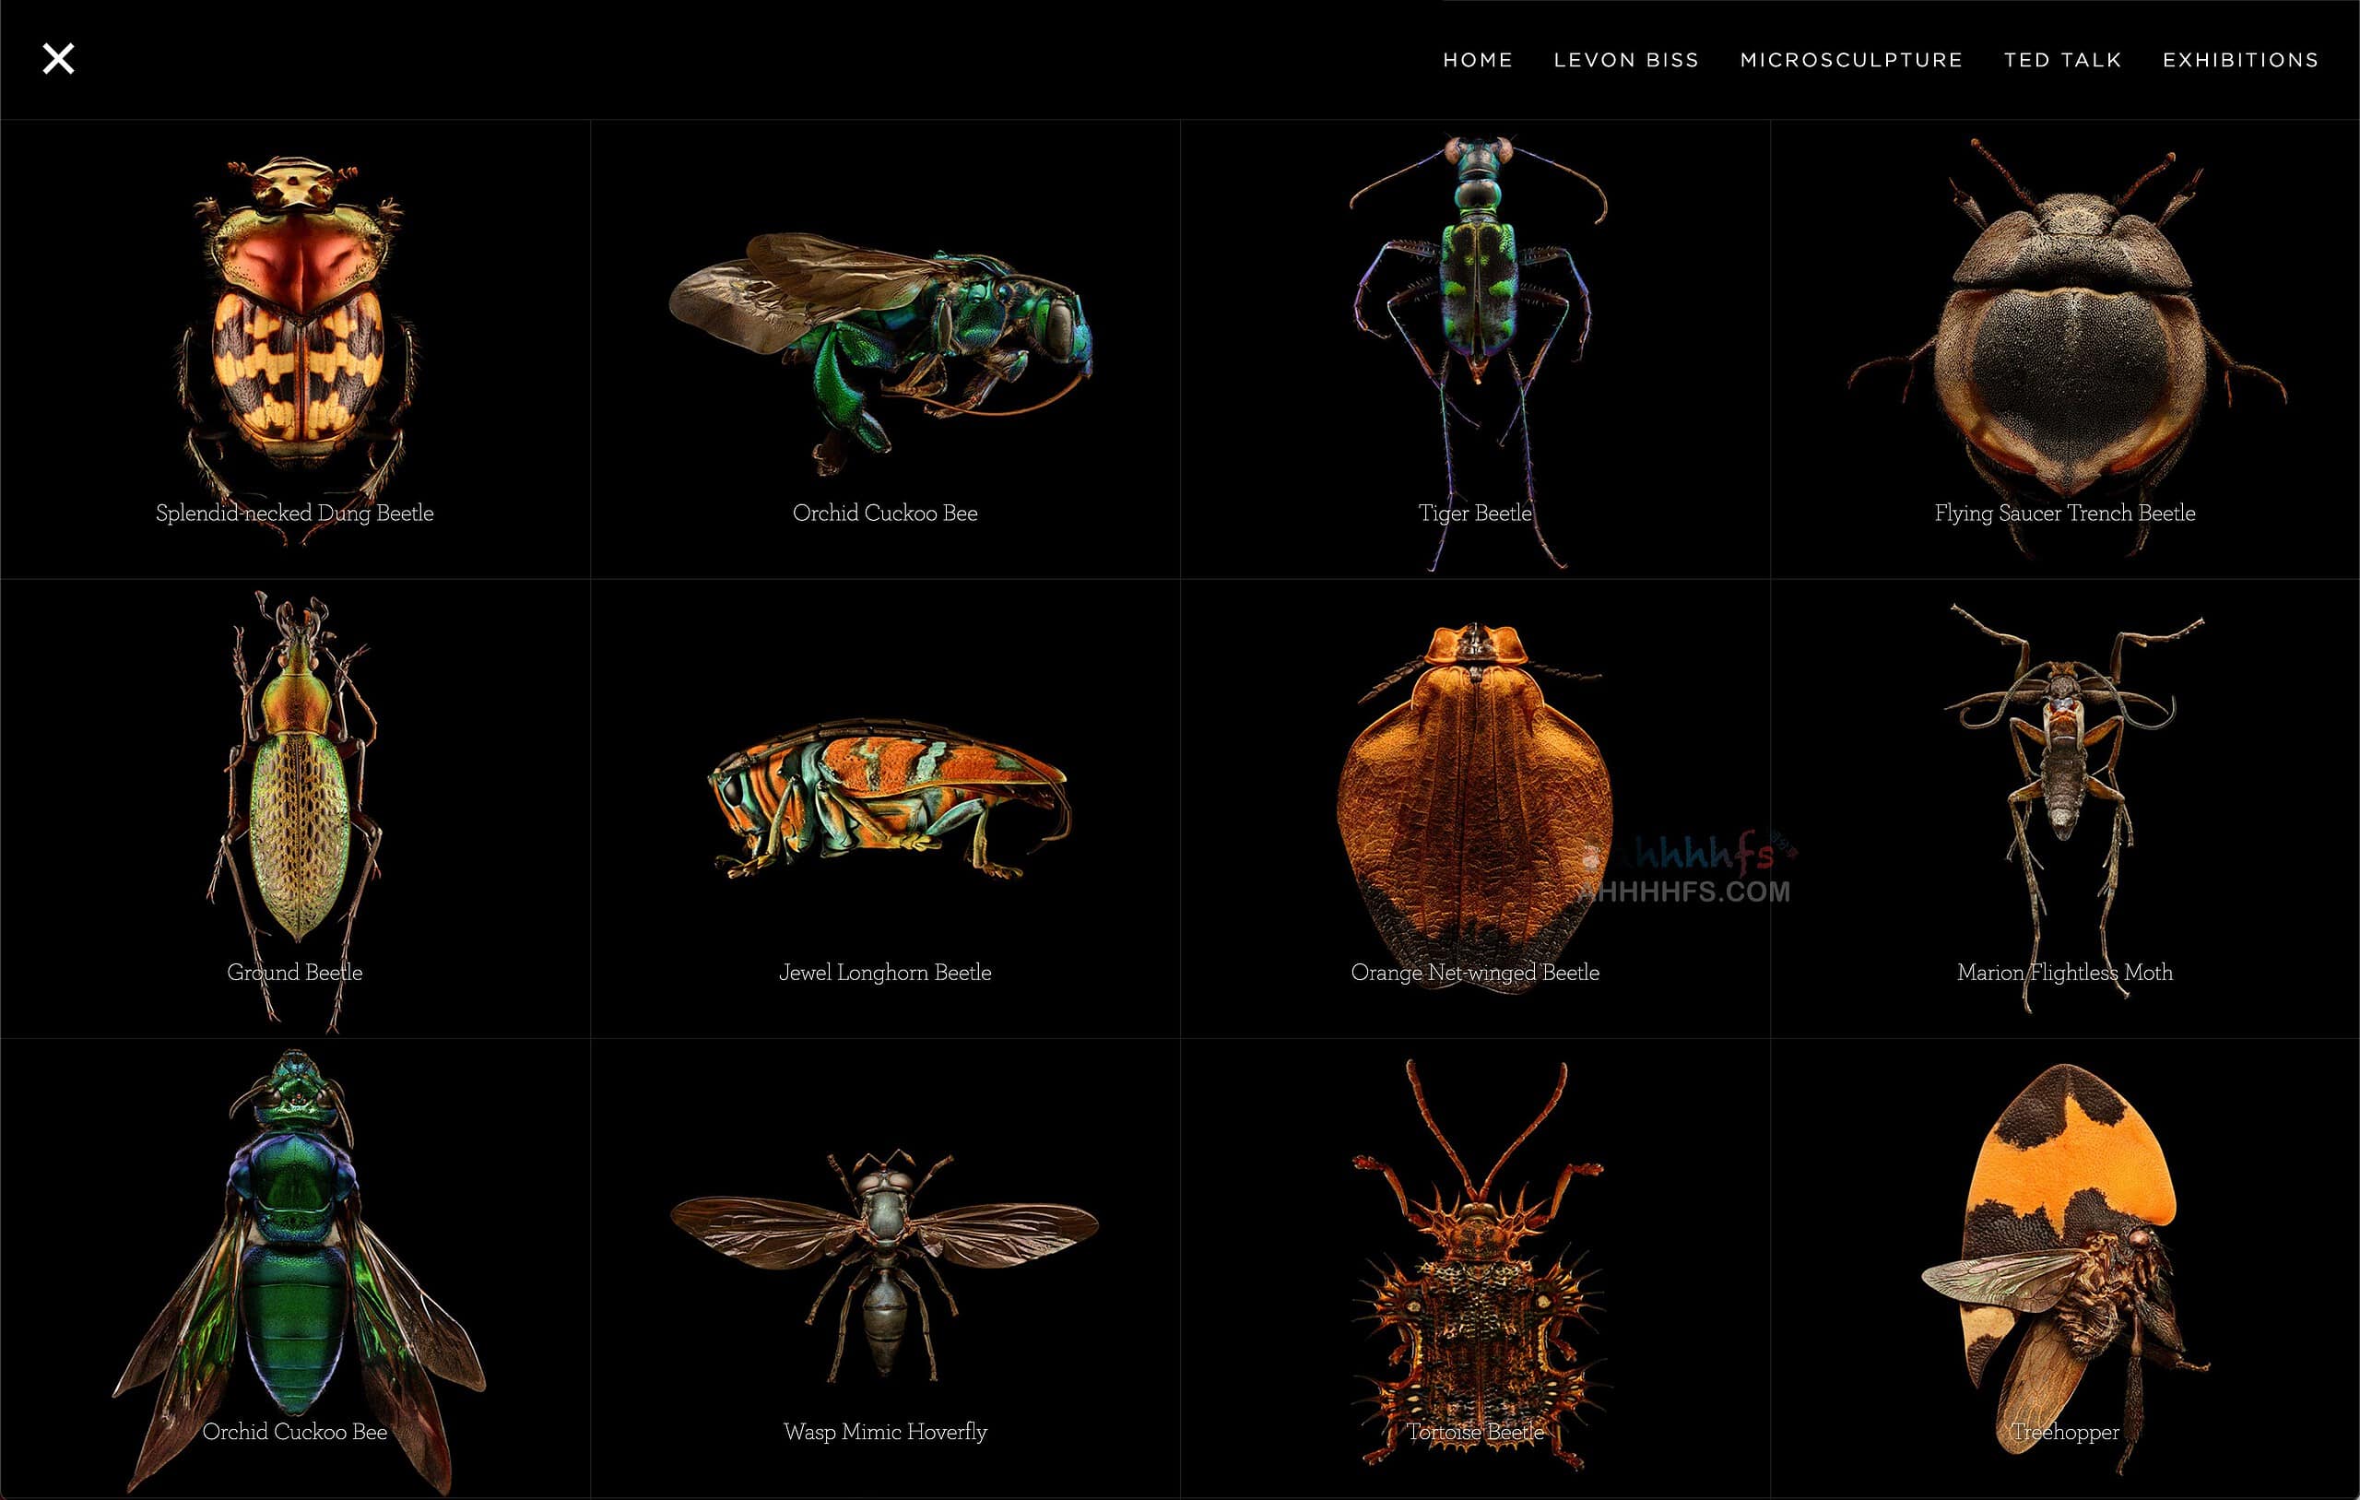Image resolution: width=2360 pixels, height=1500 pixels.
Task: View the Orange Net-winged Beetle
Action: point(1475,794)
